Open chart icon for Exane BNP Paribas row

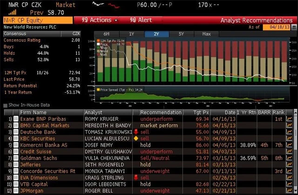[289, 119]
